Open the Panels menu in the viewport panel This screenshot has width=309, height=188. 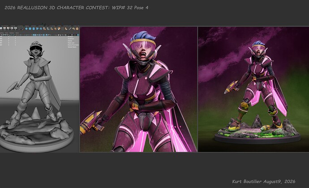click(17, 33)
